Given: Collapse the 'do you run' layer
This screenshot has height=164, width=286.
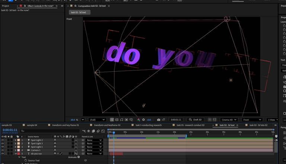Looking at the screenshot, I should point(16,154).
